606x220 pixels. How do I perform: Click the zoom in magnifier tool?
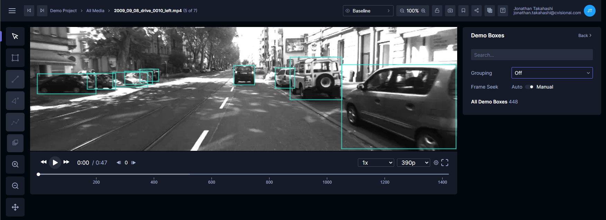point(15,164)
